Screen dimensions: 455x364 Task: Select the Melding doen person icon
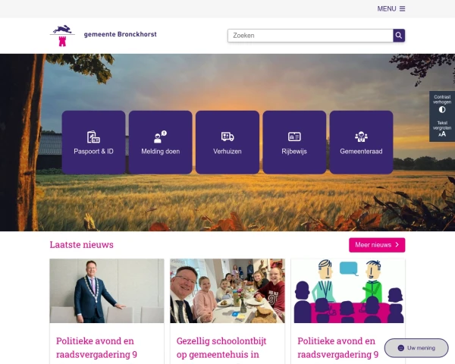pyautogui.click(x=160, y=136)
